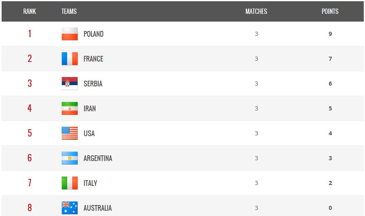Sort by the Rank column header
365x216 pixels.
29,11
